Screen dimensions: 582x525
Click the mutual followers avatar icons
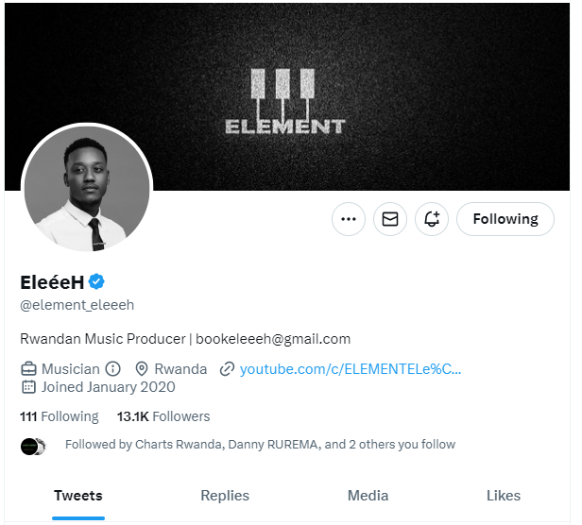click(x=33, y=446)
